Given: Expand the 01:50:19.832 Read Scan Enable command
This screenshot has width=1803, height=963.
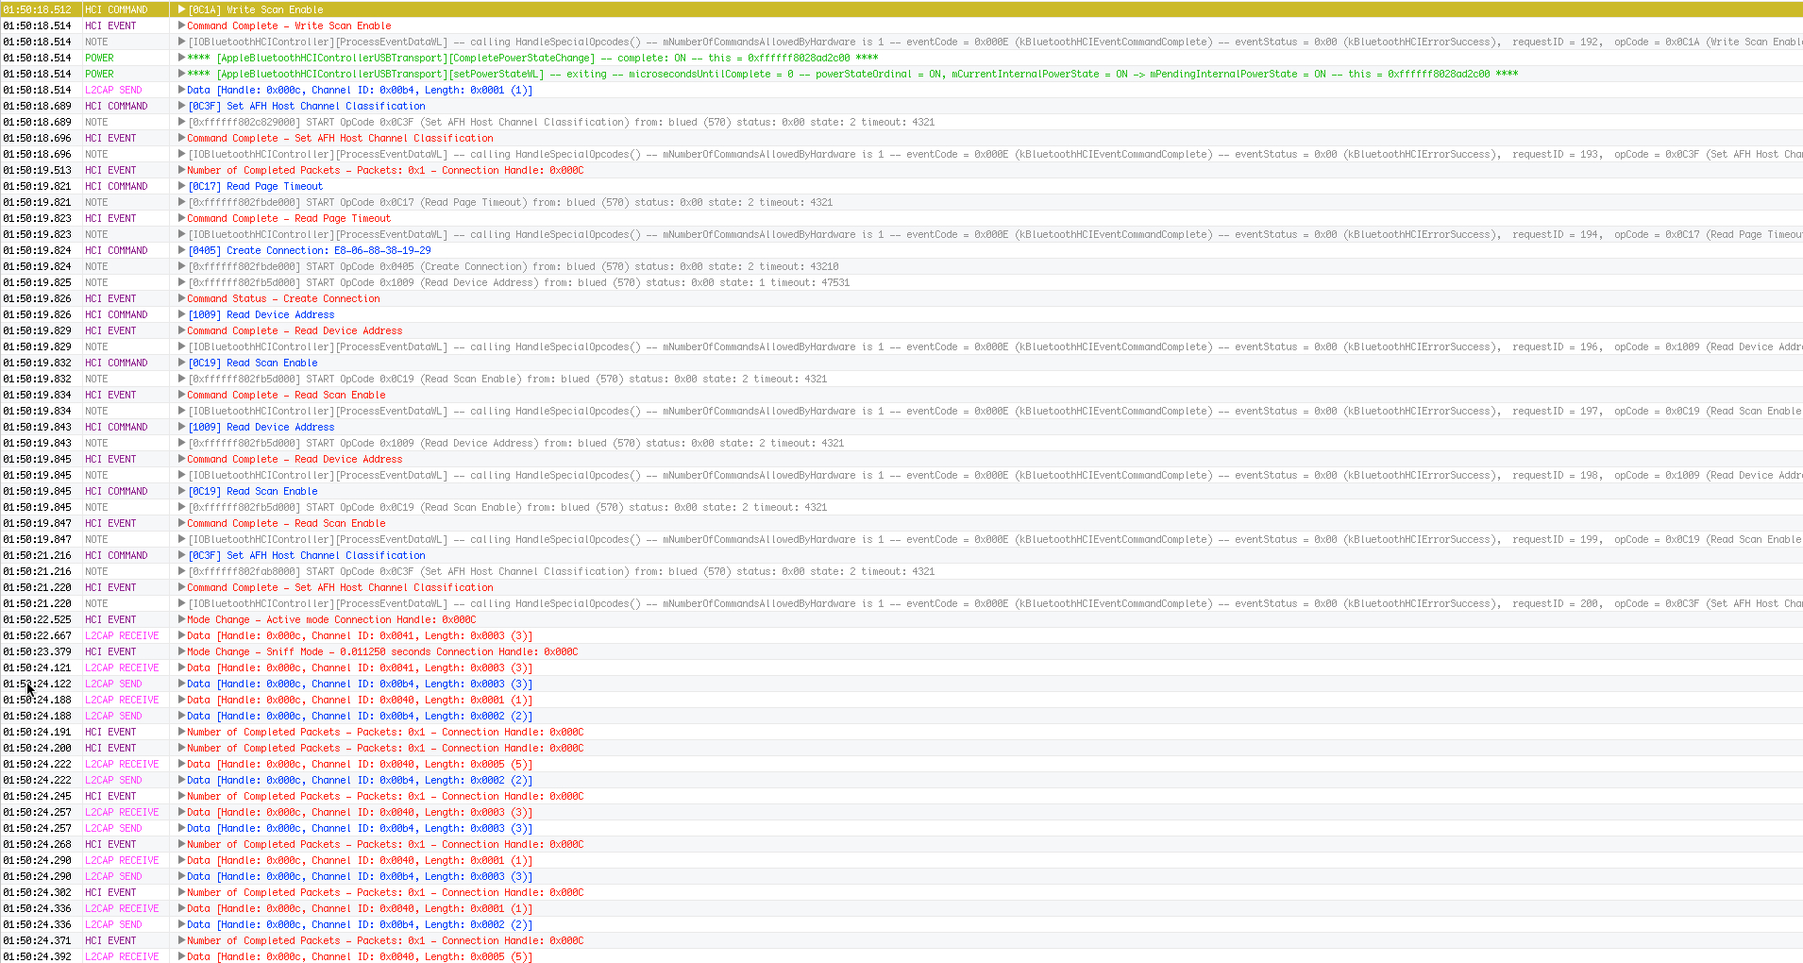Looking at the screenshot, I should [x=182, y=363].
